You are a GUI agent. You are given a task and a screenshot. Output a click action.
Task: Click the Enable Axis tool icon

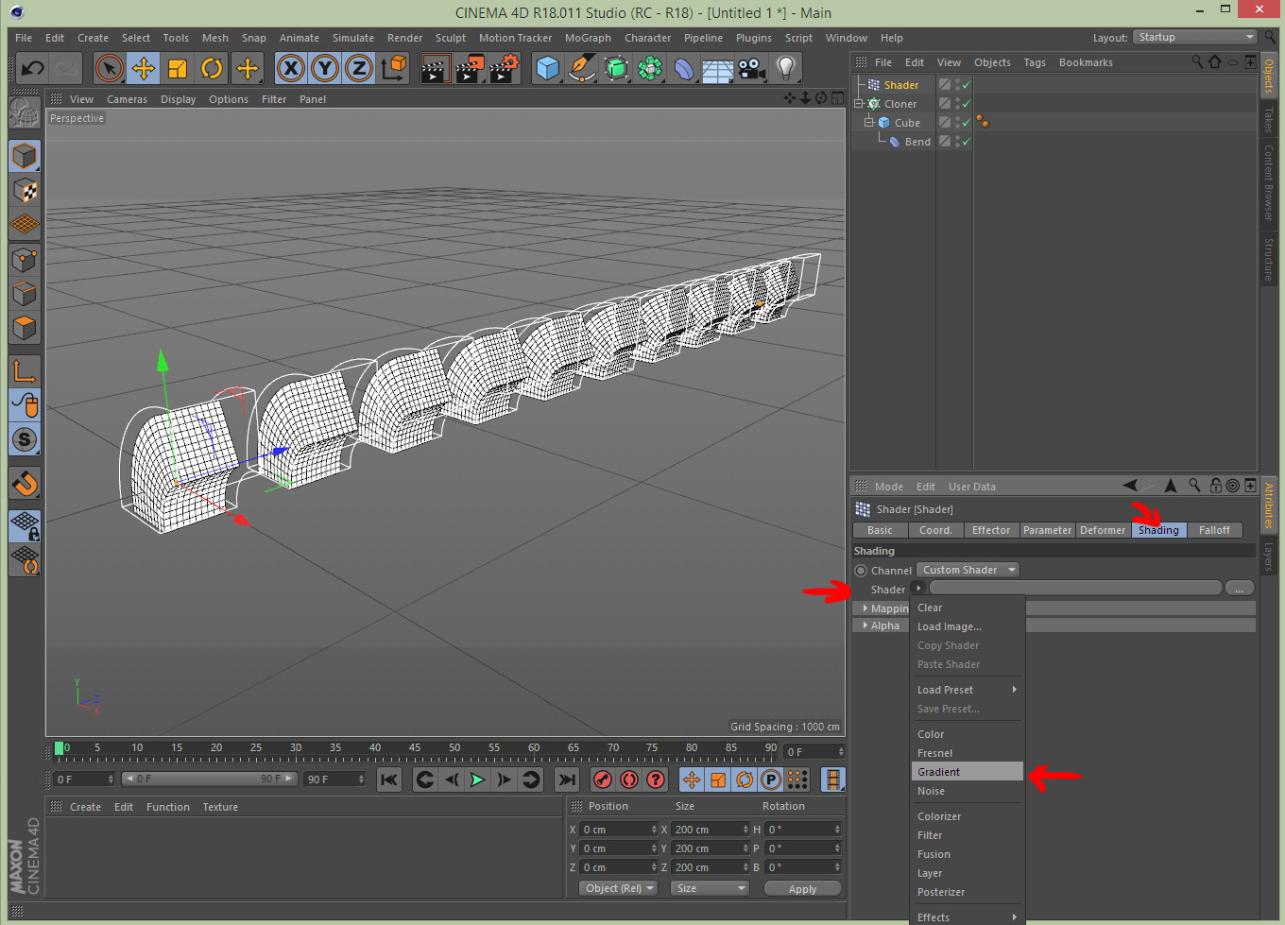pyautogui.click(x=25, y=371)
